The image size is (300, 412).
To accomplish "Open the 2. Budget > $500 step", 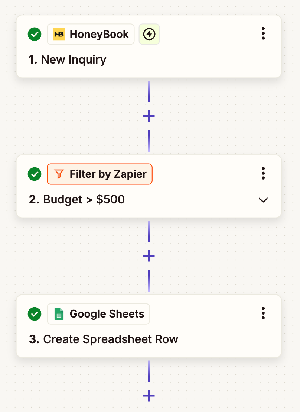I will (x=76, y=199).
